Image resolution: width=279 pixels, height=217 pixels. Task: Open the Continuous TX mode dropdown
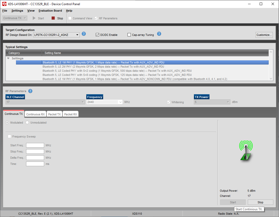point(15,18)
